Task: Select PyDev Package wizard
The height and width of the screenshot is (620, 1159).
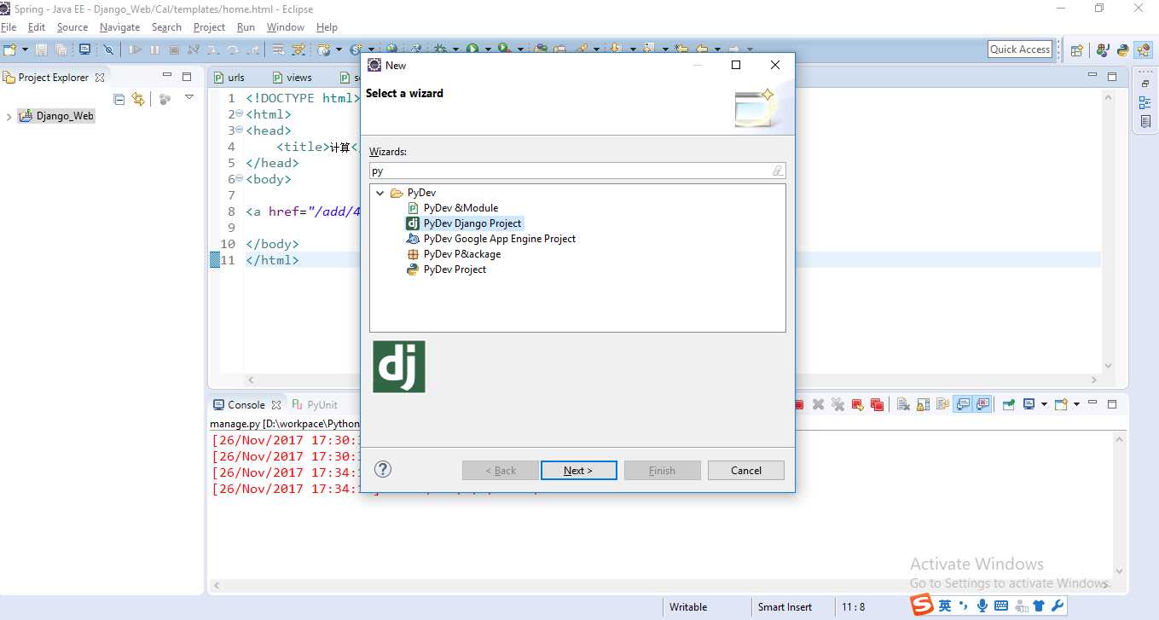Action: coord(455,254)
